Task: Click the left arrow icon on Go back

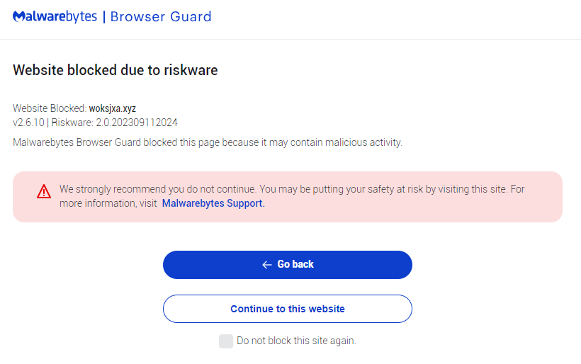Action: coord(267,265)
